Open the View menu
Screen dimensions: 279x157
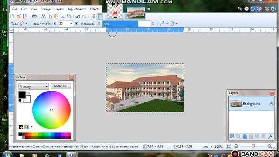[34, 9]
